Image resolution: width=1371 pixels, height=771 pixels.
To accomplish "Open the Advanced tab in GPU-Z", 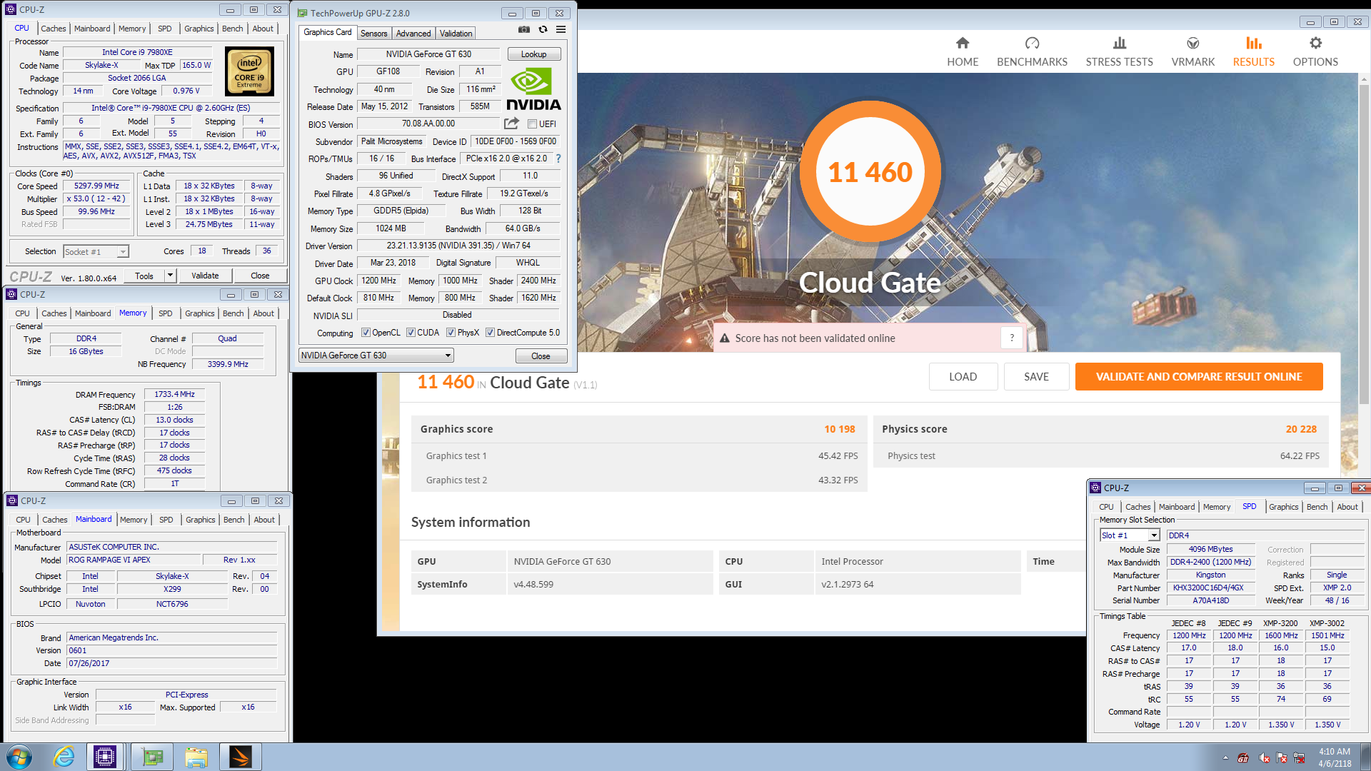I will pyautogui.click(x=413, y=34).
